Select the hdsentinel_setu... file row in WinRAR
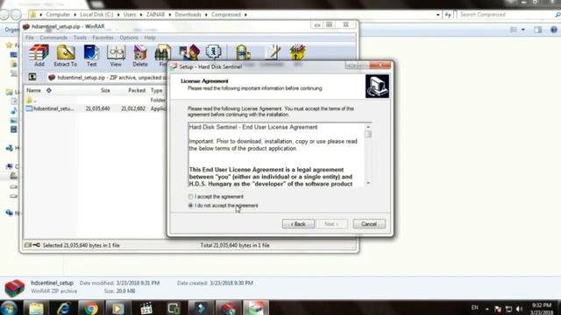Image resolution: width=561 pixels, height=315 pixels. pos(96,108)
